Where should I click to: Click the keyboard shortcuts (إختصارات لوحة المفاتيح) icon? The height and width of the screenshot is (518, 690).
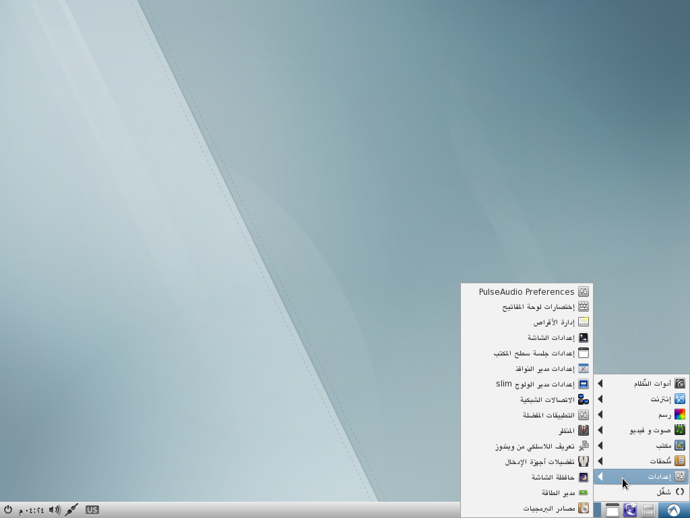tap(583, 307)
